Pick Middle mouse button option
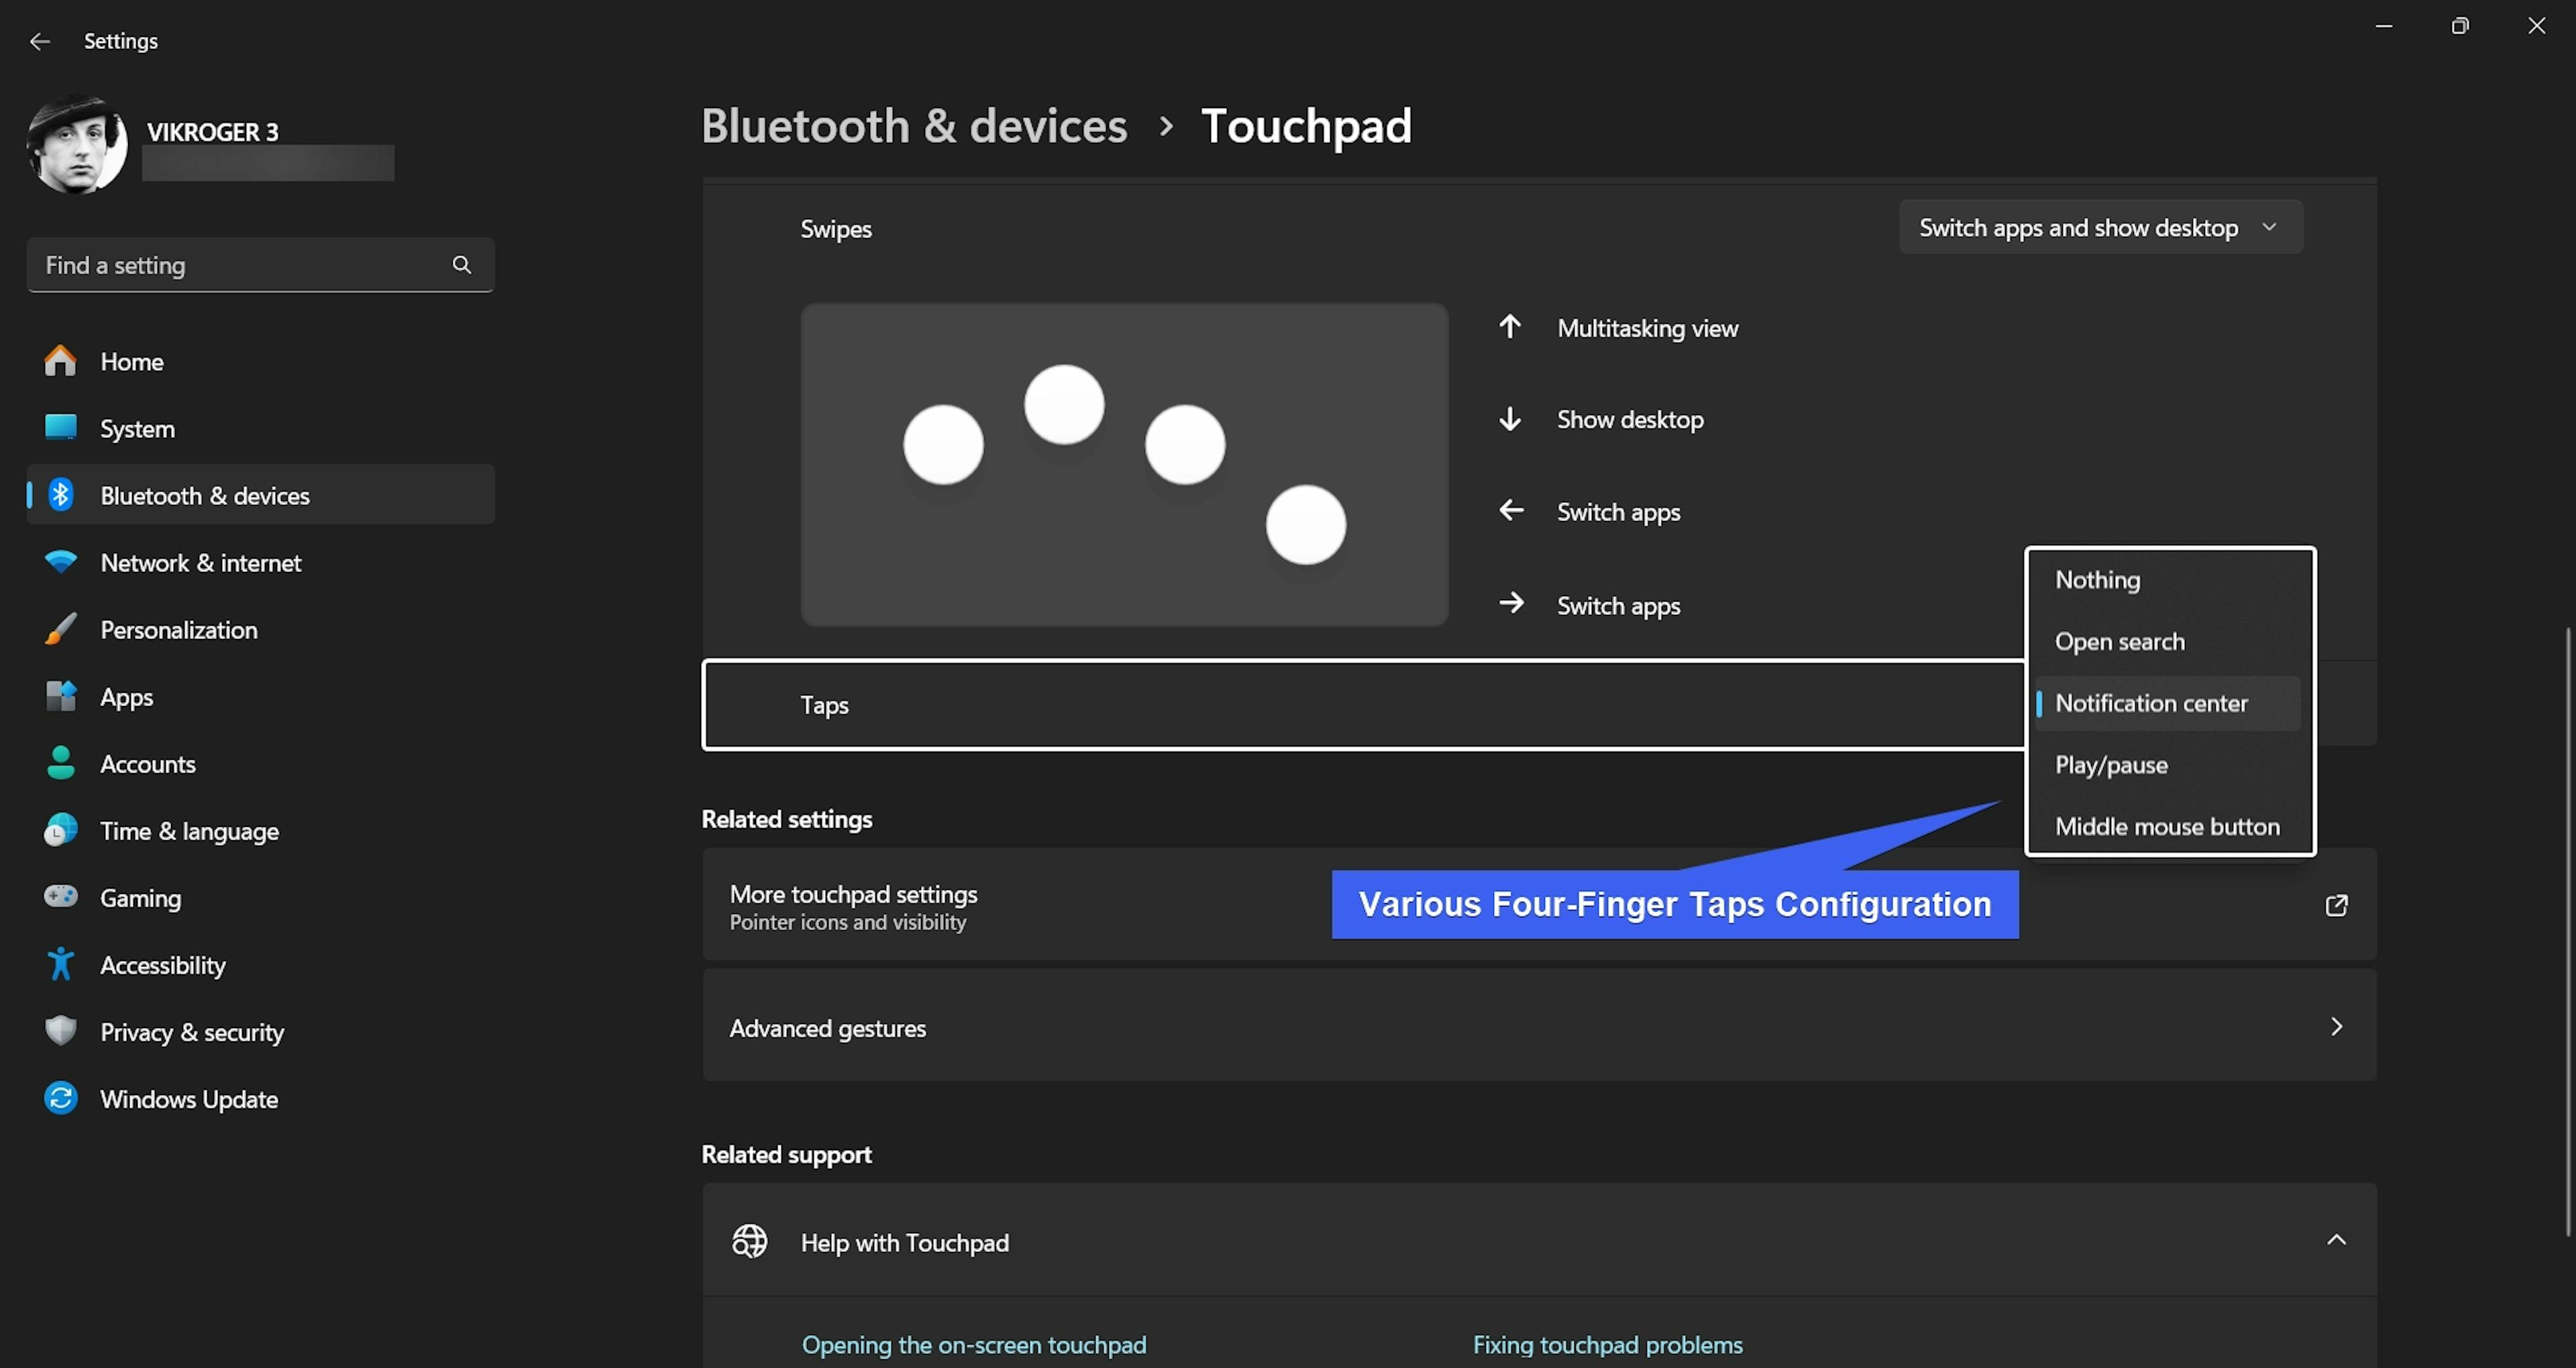Screen dimensions: 2576x1368 [x=2167, y=827]
